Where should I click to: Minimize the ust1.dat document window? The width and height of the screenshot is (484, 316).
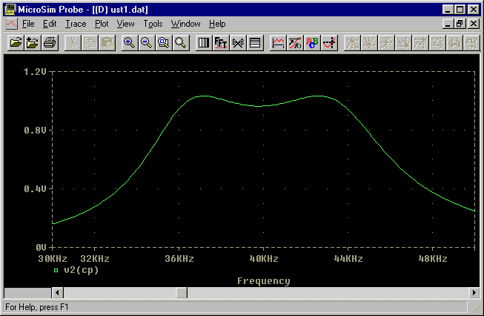tap(448, 24)
